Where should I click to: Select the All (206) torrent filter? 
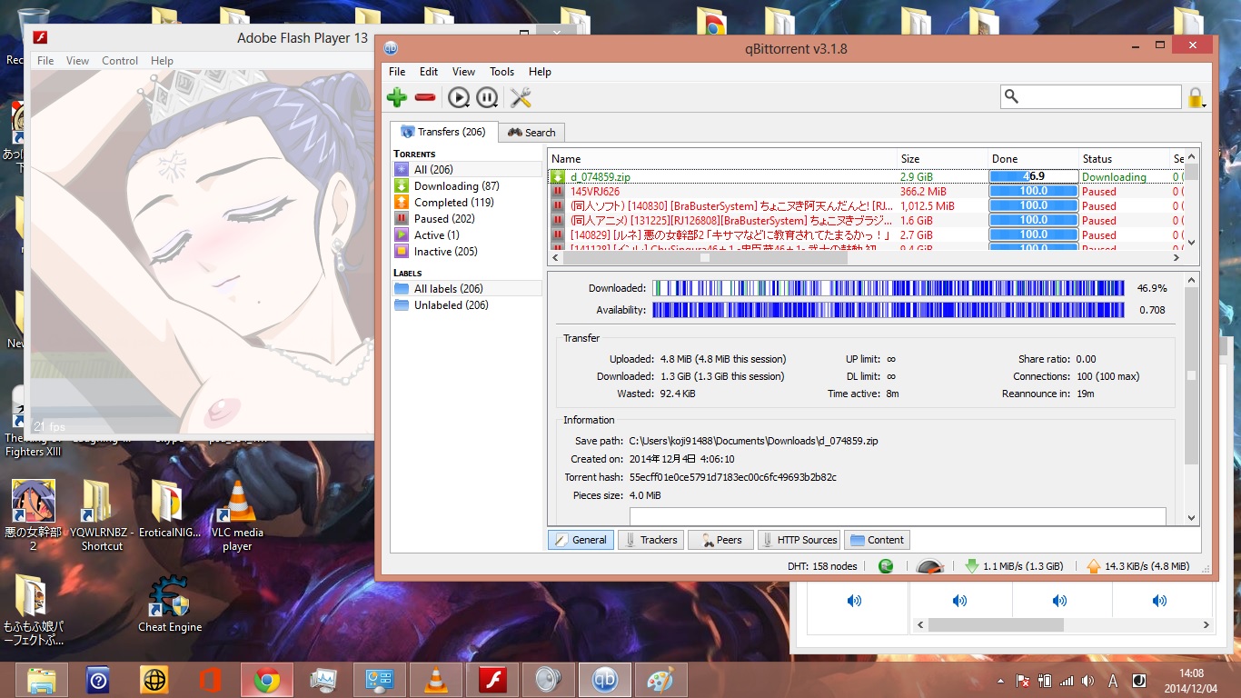point(467,169)
